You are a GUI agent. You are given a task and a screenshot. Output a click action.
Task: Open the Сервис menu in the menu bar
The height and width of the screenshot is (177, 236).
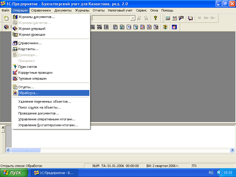(142, 10)
